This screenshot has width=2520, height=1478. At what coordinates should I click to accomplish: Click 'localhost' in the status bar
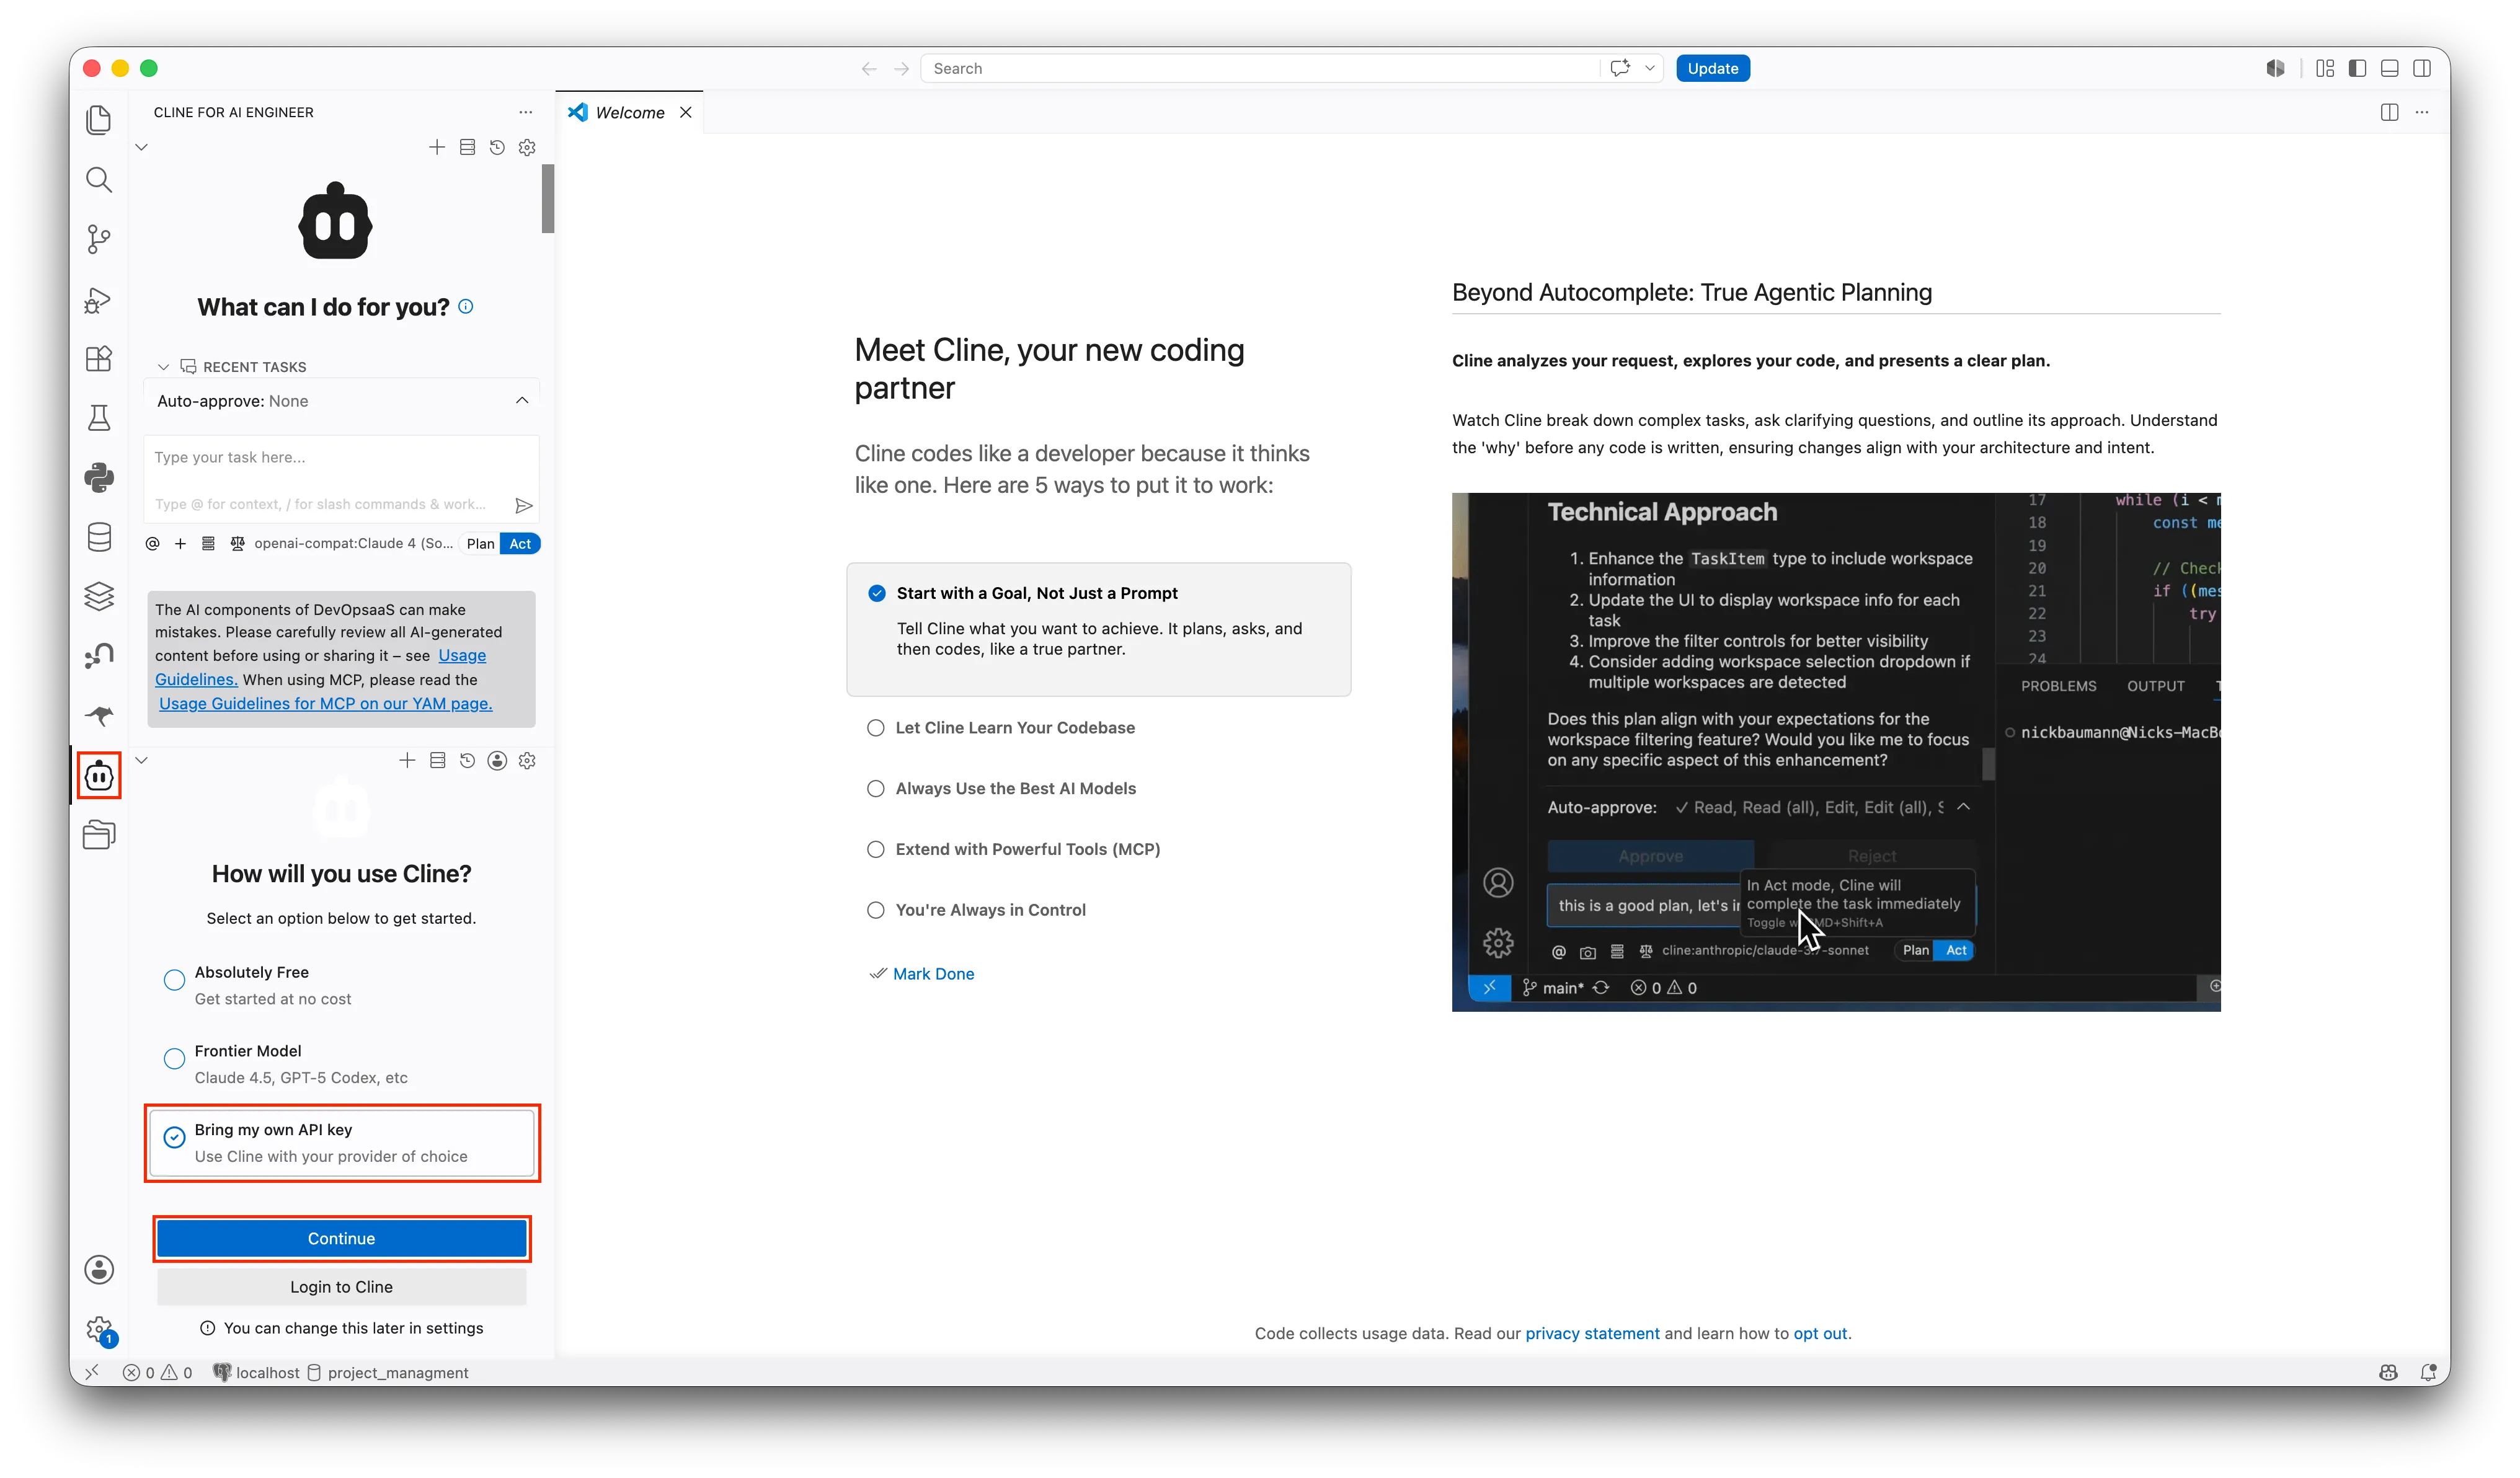256,1372
